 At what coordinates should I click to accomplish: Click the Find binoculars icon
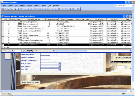(59, 9)
